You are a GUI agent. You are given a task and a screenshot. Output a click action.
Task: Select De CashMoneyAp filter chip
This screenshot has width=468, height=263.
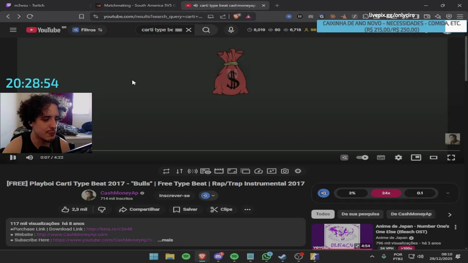click(411, 214)
